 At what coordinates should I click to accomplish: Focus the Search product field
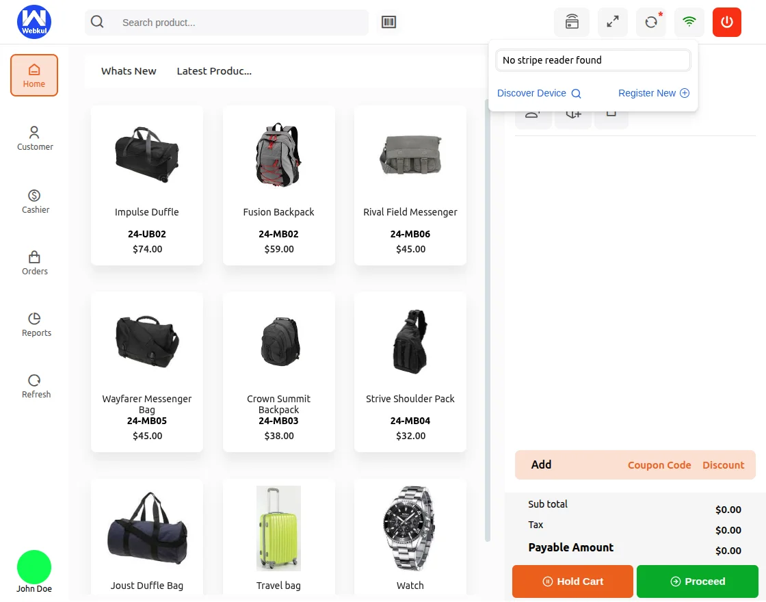coord(226,23)
